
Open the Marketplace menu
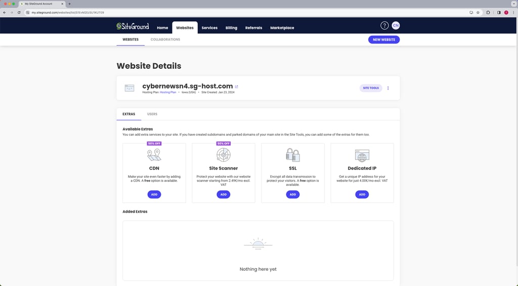click(282, 28)
